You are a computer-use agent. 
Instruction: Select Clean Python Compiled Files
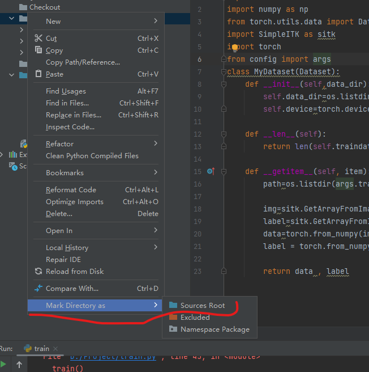coord(96,156)
